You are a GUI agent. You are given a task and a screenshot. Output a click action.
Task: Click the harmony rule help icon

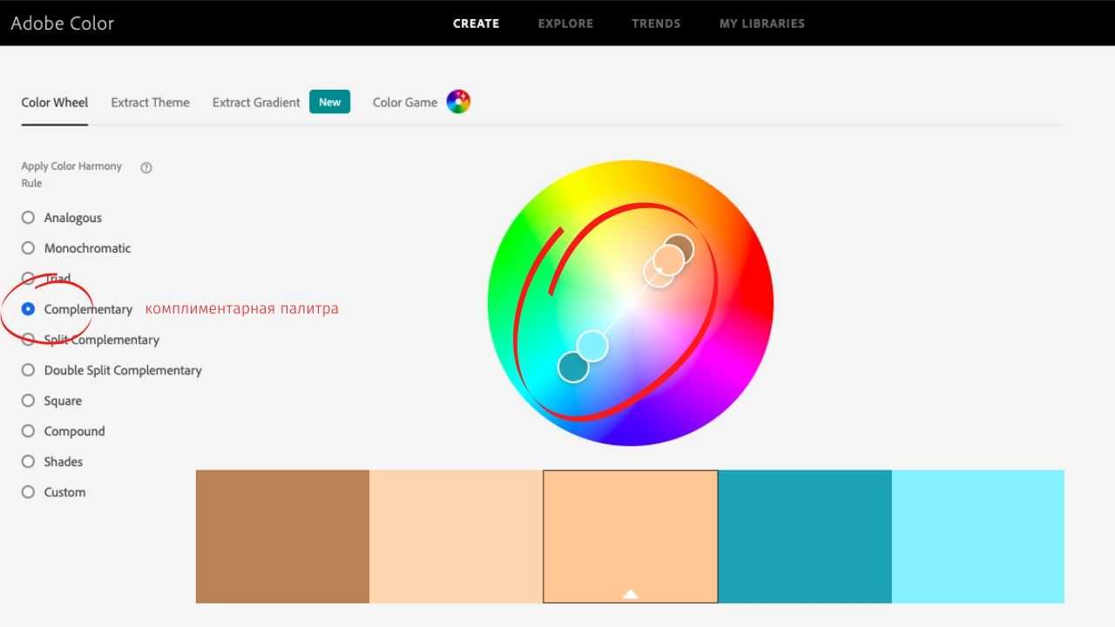pyautogui.click(x=146, y=168)
